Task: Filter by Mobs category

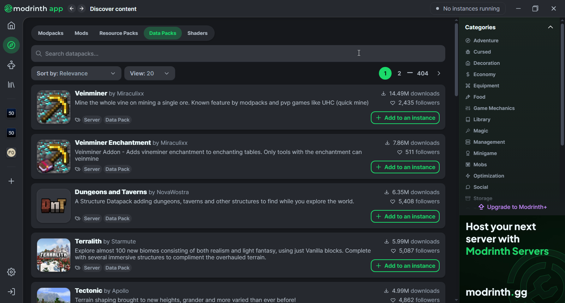Action: pyautogui.click(x=476, y=165)
